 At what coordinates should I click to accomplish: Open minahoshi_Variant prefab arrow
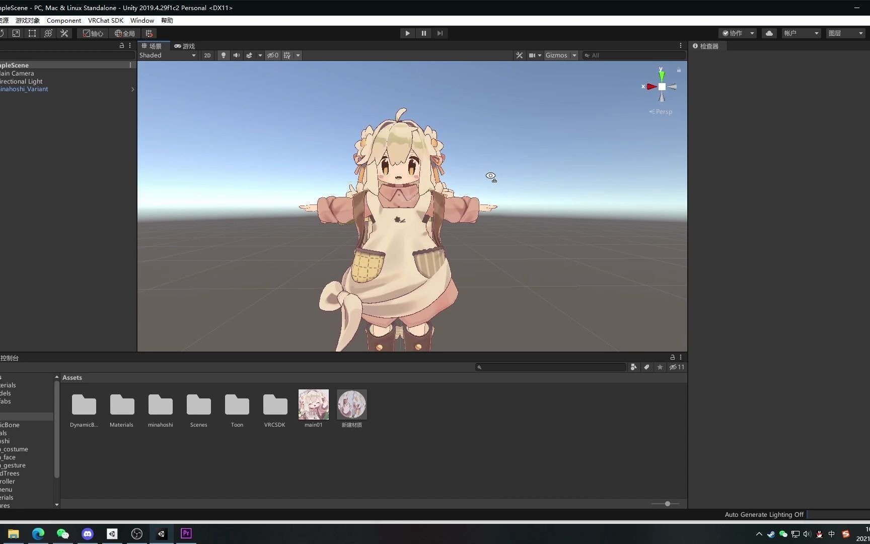(x=132, y=89)
